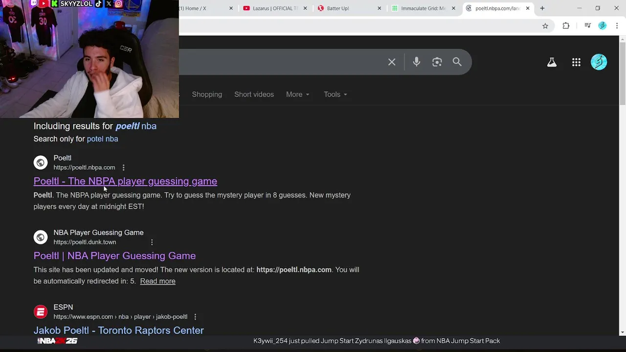Image resolution: width=626 pixels, height=352 pixels.
Task: Click the ESPN breadcrumb URL text
Action: (x=120, y=317)
